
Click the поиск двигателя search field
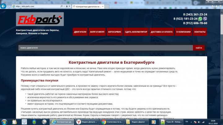click(106, 48)
